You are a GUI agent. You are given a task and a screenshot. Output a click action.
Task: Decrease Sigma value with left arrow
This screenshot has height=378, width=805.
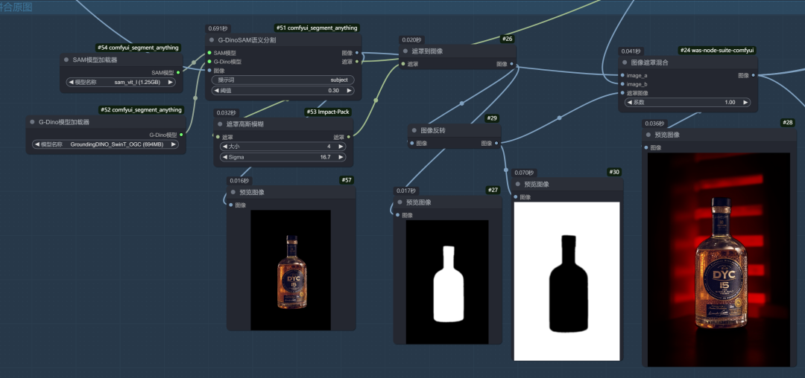click(225, 157)
